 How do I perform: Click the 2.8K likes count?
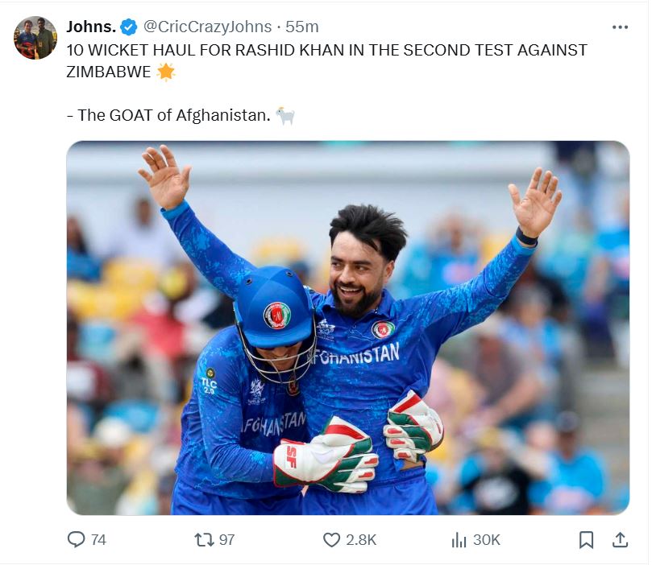pyautogui.click(x=361, y=540)
